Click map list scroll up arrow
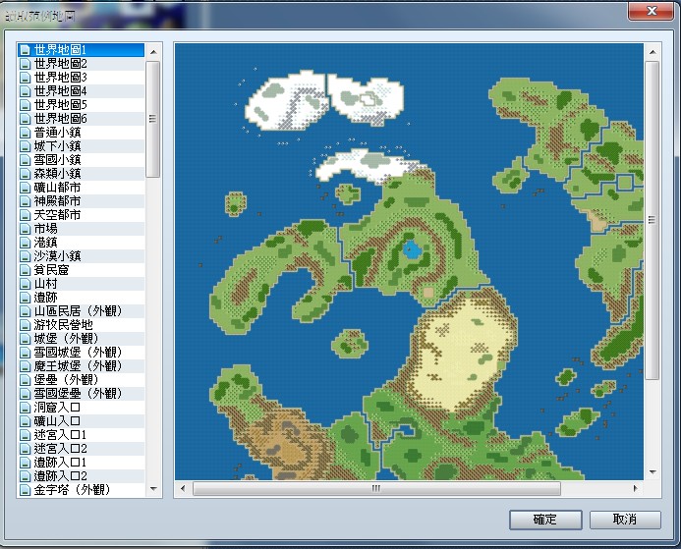 153,52
